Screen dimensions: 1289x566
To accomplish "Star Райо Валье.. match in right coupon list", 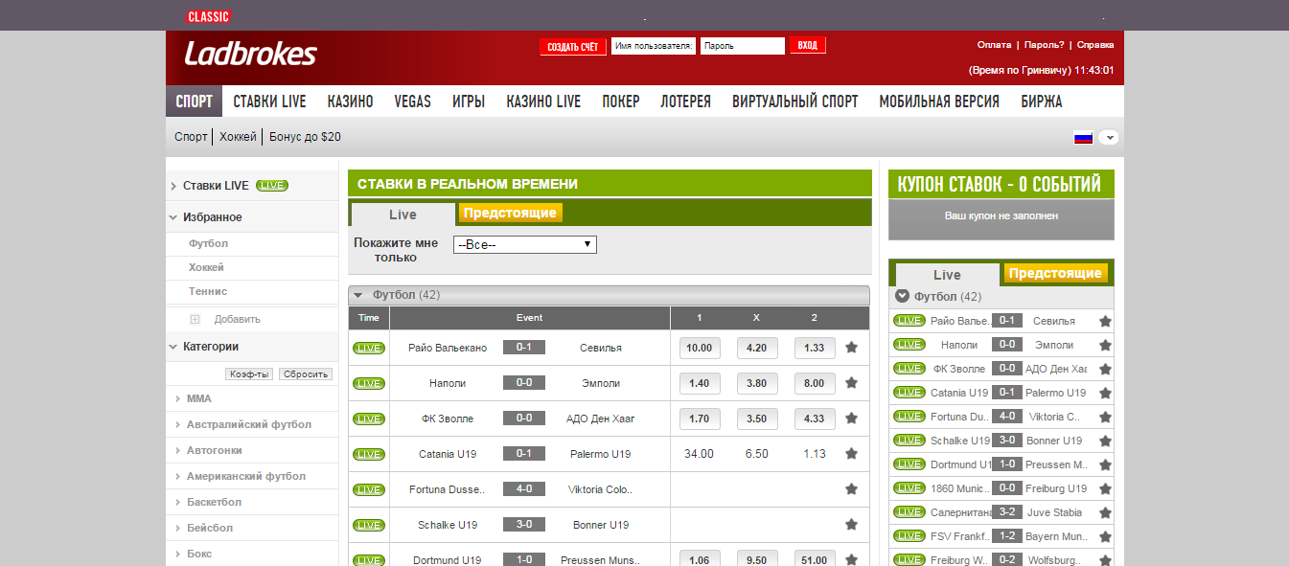I will [x=1105, y=321].
